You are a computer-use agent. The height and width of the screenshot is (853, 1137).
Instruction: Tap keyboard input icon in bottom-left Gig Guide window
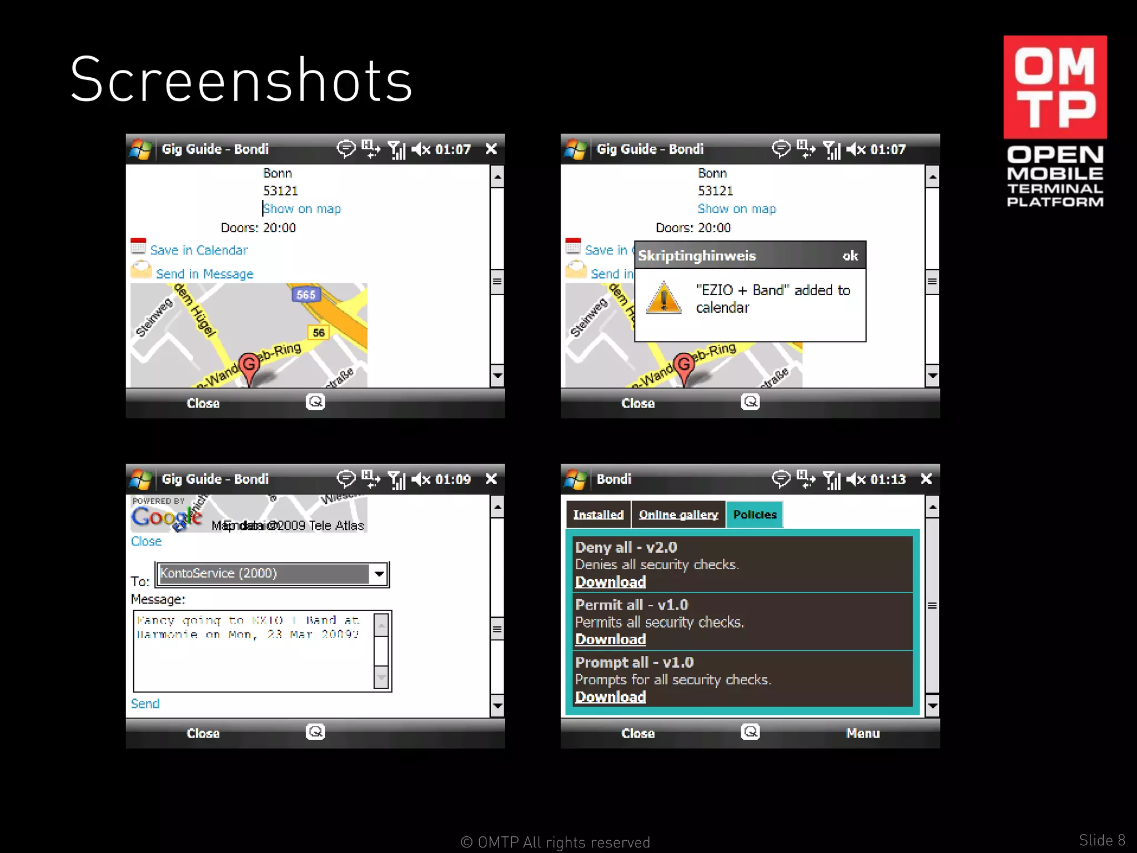(x=315, y=732)
